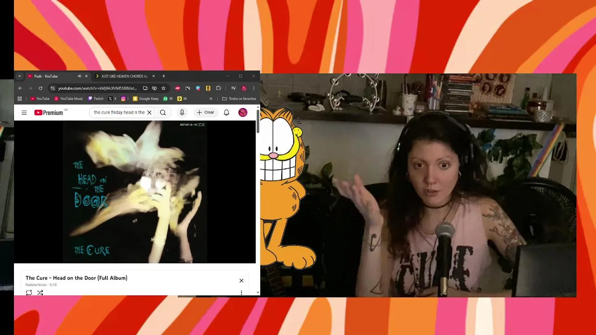This screenshot has width=596, height=335.
Task: Bookmark this page with the star
Action: tap(163, 88)
